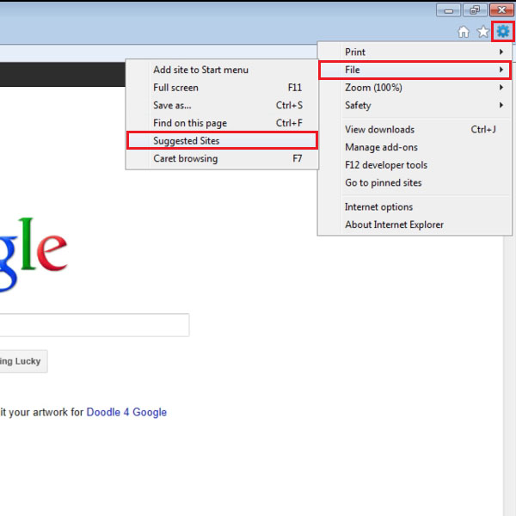Click the Doodle 4 Google link
516x516 pixels.
tap(126, 413)
